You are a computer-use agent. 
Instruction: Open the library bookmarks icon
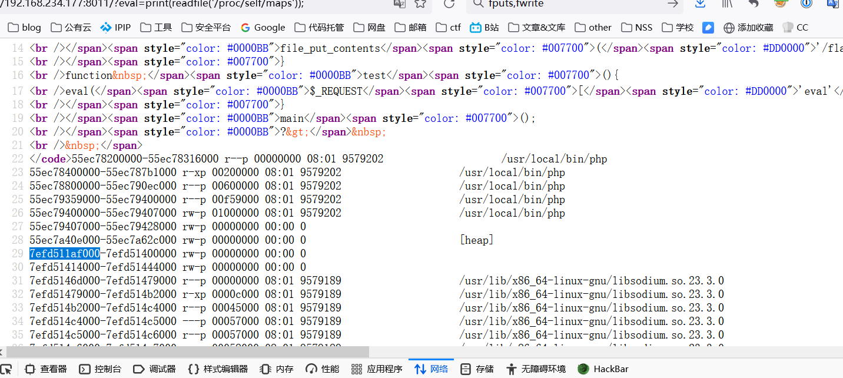(x=728, y=4)
